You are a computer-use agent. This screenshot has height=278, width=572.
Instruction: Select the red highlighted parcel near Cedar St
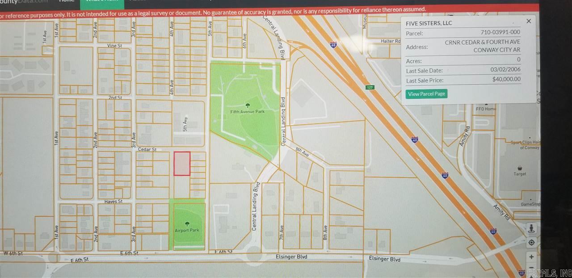point(181,164)
